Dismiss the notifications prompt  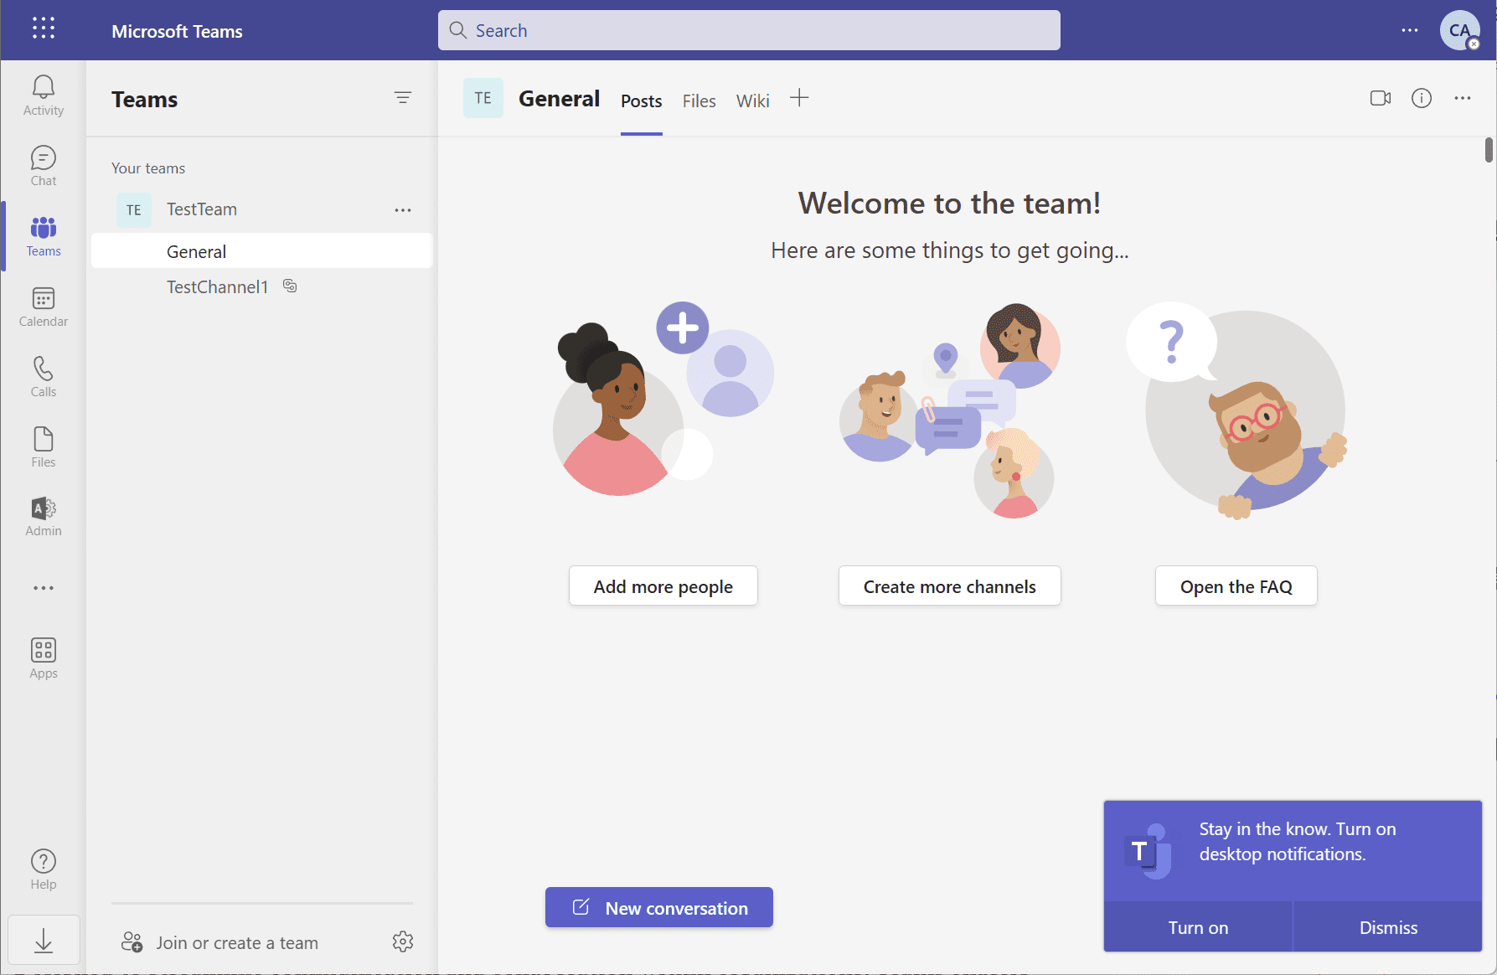click(x=1388, y=927)
